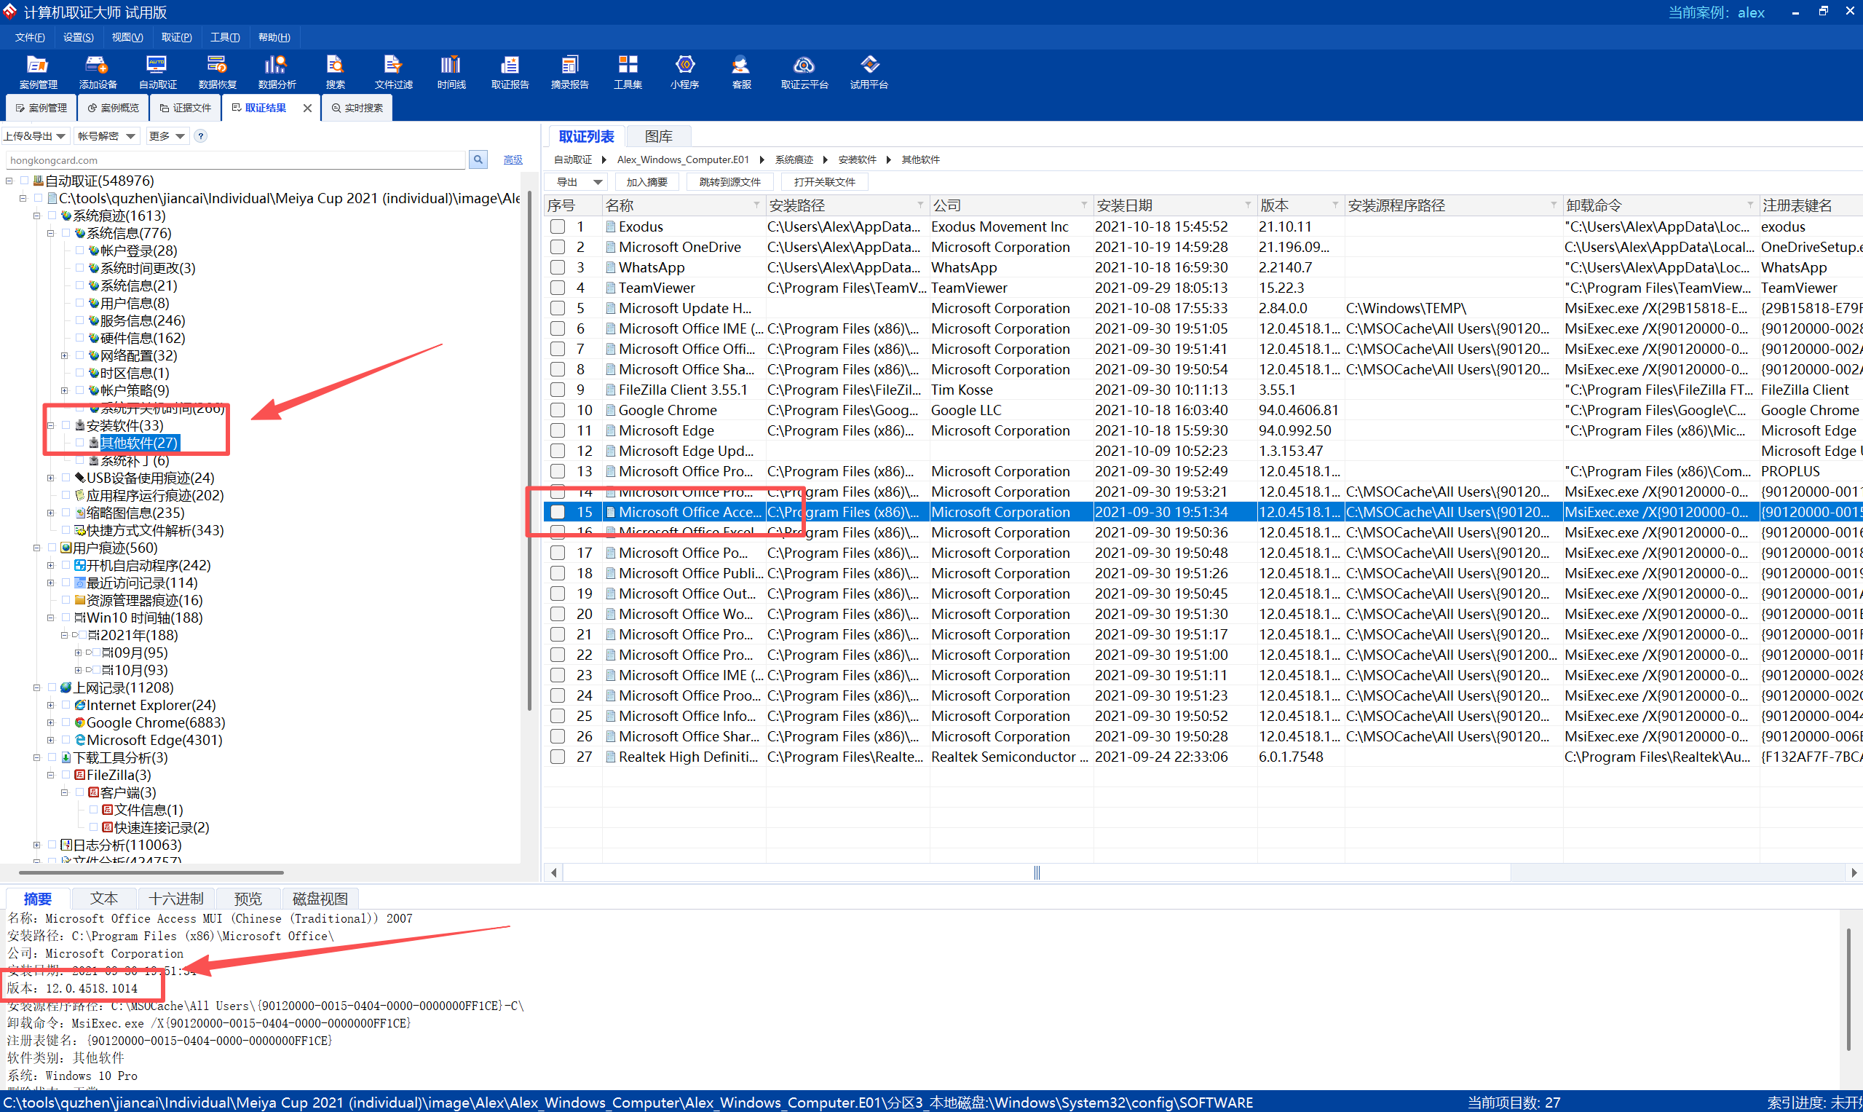
Task: Open the 导出 dropdown arrow
Action: (x=597, y=182)
